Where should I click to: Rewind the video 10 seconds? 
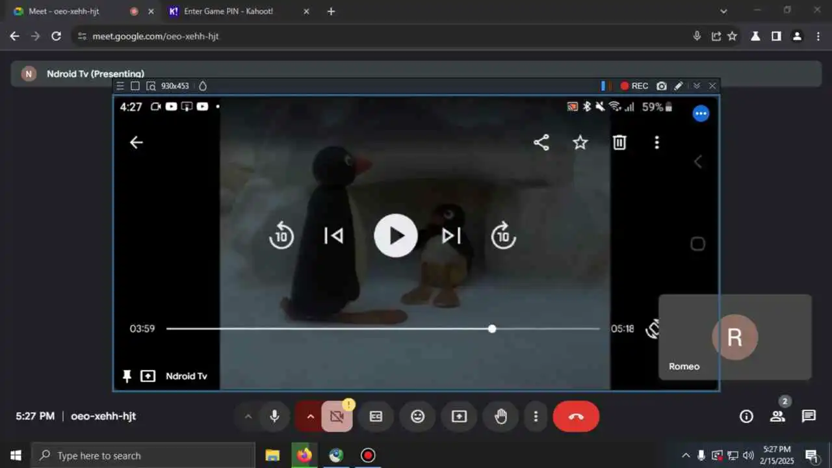(x=281, y=235)
